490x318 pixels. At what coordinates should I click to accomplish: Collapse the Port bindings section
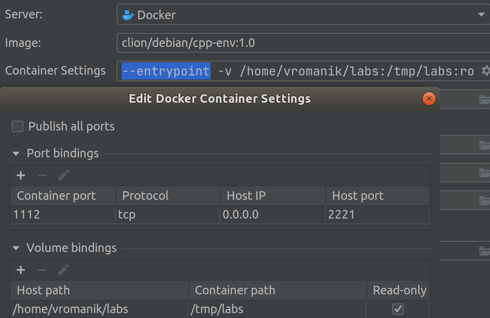point(16,154)
